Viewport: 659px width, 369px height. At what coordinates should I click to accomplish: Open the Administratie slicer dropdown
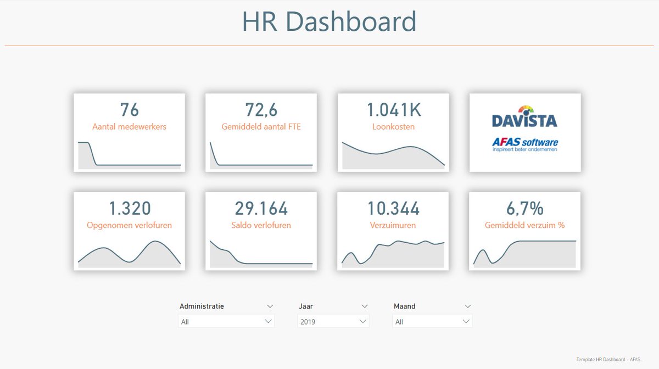click(226, 321)
